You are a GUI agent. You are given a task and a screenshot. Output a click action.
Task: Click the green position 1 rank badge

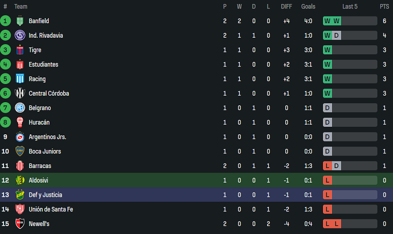[x=6, y=21]
